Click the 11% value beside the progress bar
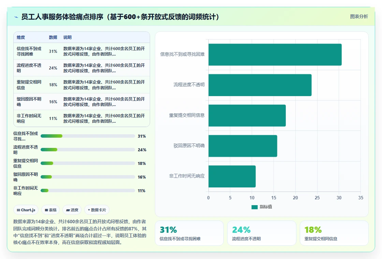Image resolution: width=382 pixels, height=259 pixels. point(142,191)
